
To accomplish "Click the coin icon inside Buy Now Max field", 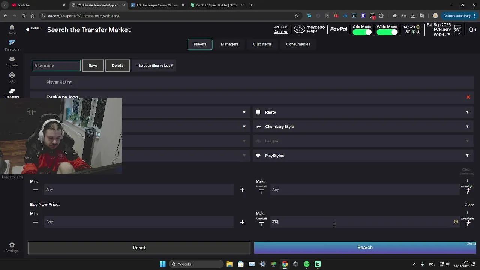I will point(456,222).
